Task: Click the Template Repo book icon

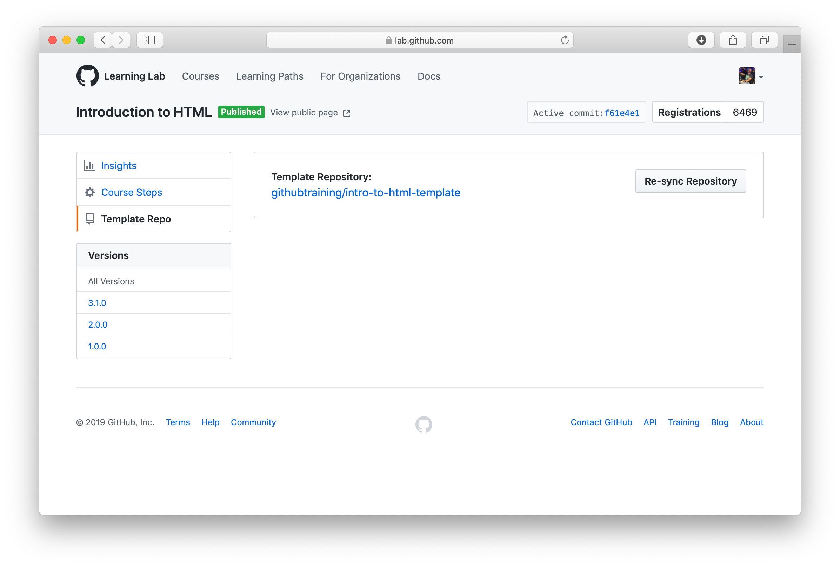Action: [89, 219]
